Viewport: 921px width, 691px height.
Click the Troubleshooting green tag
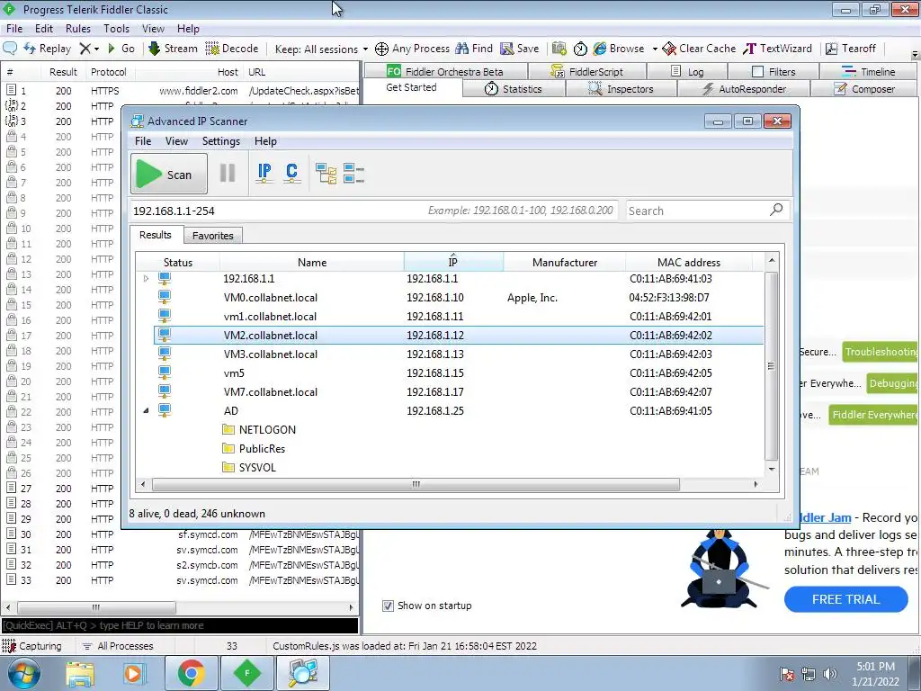pyautogui.click(x=880, y=352)
